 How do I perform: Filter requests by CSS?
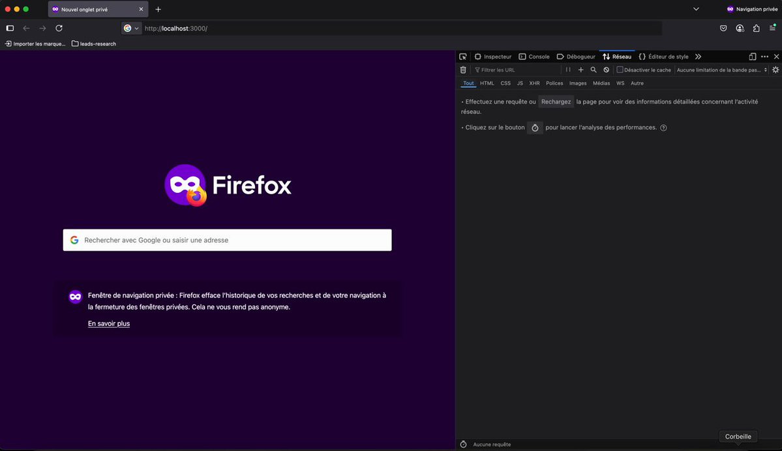coord(505,83)
